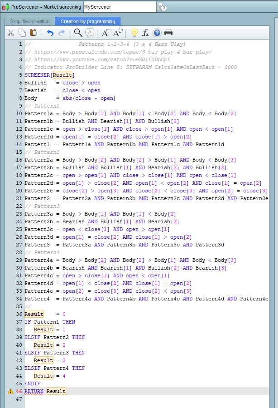Image resolution: width=278 pixels, height=408 pixels.
Task: Click 'Bearish' variable on line 7
Action: click(x=36, y=91)
